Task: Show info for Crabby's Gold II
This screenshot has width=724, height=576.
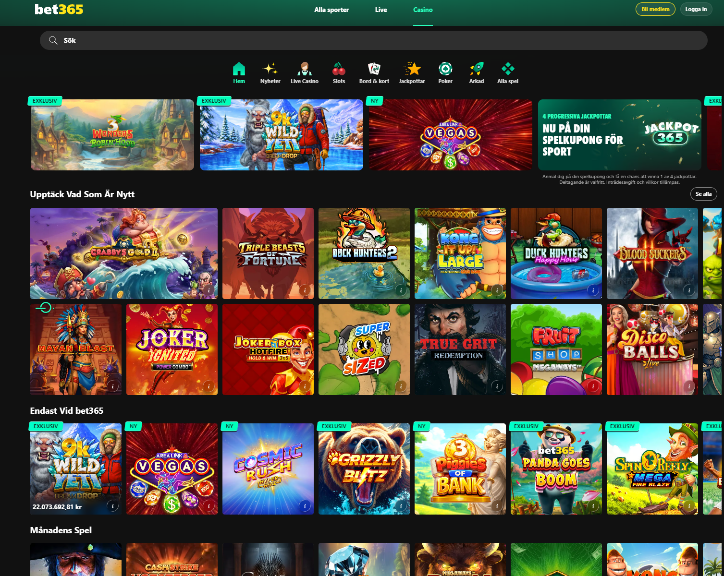Action: 209,290
